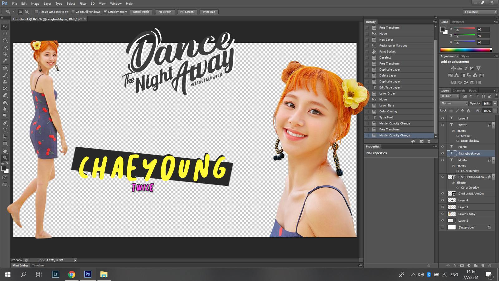Image resolution: width=499 pixels, height=281 pixels.
Task: Switch to the Channels tab
Action: coord(459,91)
